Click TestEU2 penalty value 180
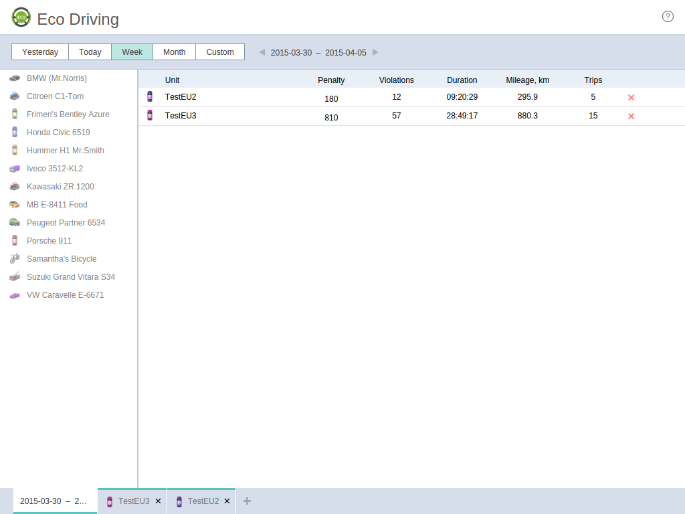This screenshot has height=514, width=685. point(331,99)
